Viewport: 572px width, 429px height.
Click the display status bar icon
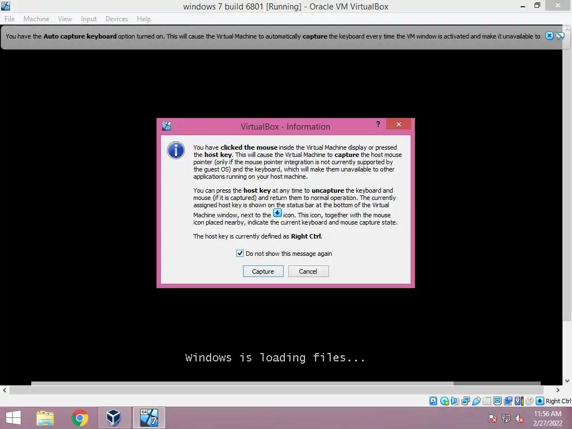pos(497,401)
